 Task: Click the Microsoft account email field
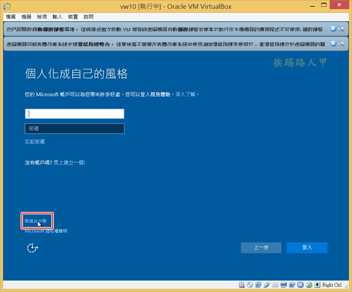[x=74, y=114]
